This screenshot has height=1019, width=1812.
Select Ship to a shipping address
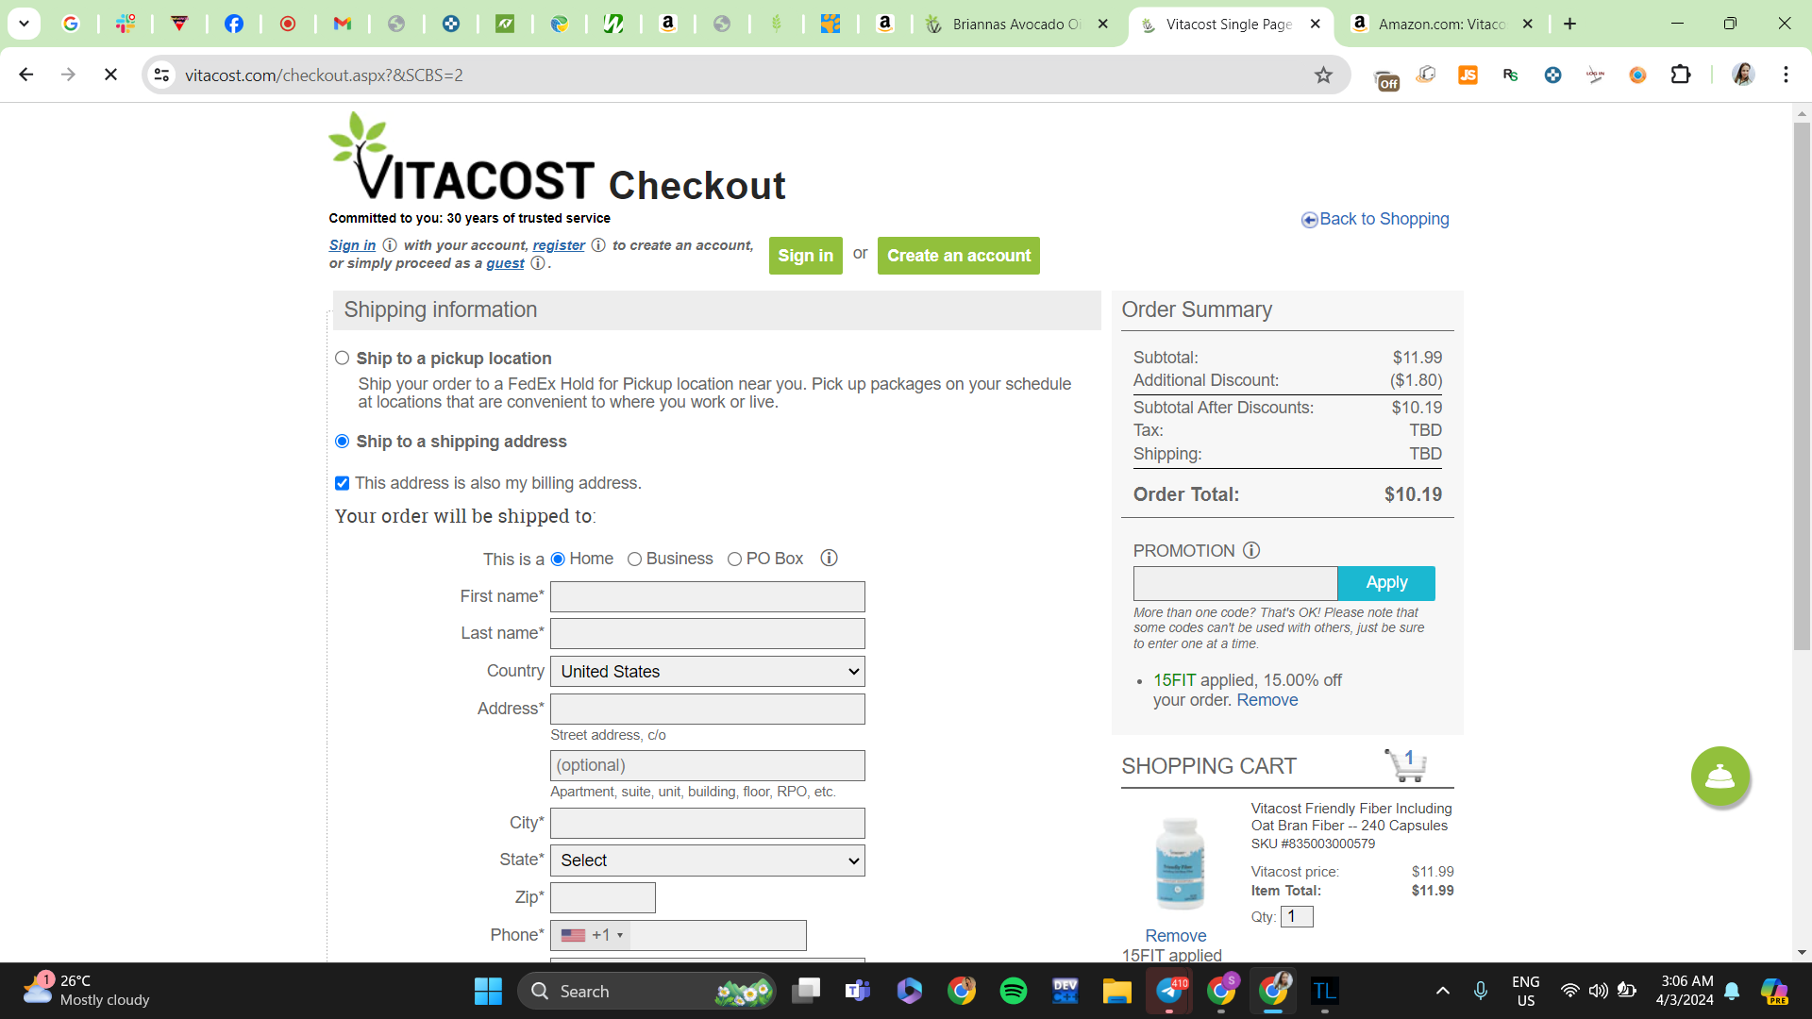(x=343, y=442)
